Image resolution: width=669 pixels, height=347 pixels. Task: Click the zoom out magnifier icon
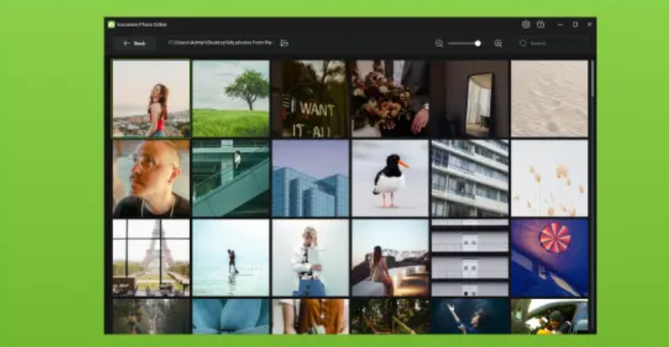[439, 44]
